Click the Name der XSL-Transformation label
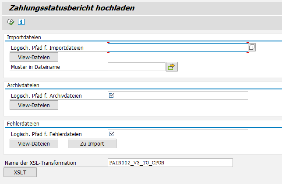This screenshot has width=282, height=184. point(40,163)
